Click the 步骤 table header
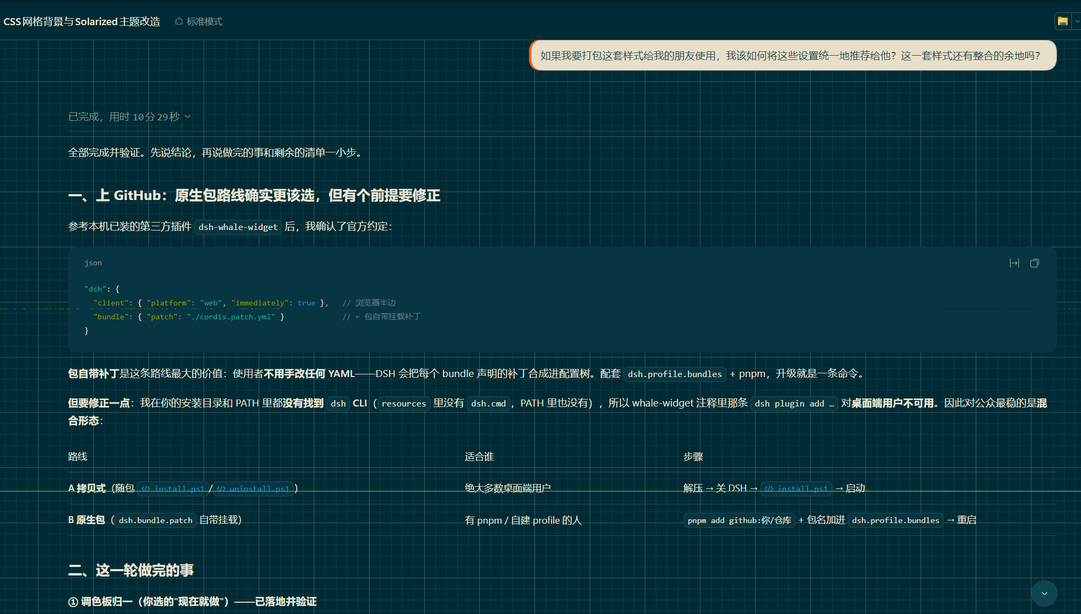Viewport: 1081px width, 614px height. coord(693,456)
